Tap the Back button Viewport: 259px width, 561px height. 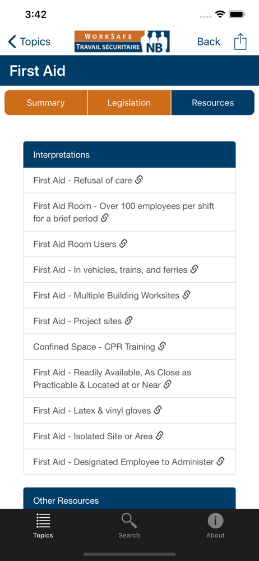[209, 42]
